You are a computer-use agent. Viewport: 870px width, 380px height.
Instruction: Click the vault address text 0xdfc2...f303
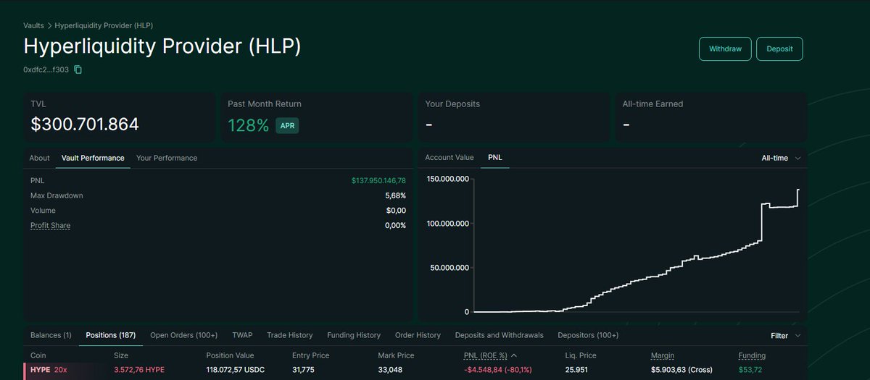pyautogui.click(x=46, y=69)
